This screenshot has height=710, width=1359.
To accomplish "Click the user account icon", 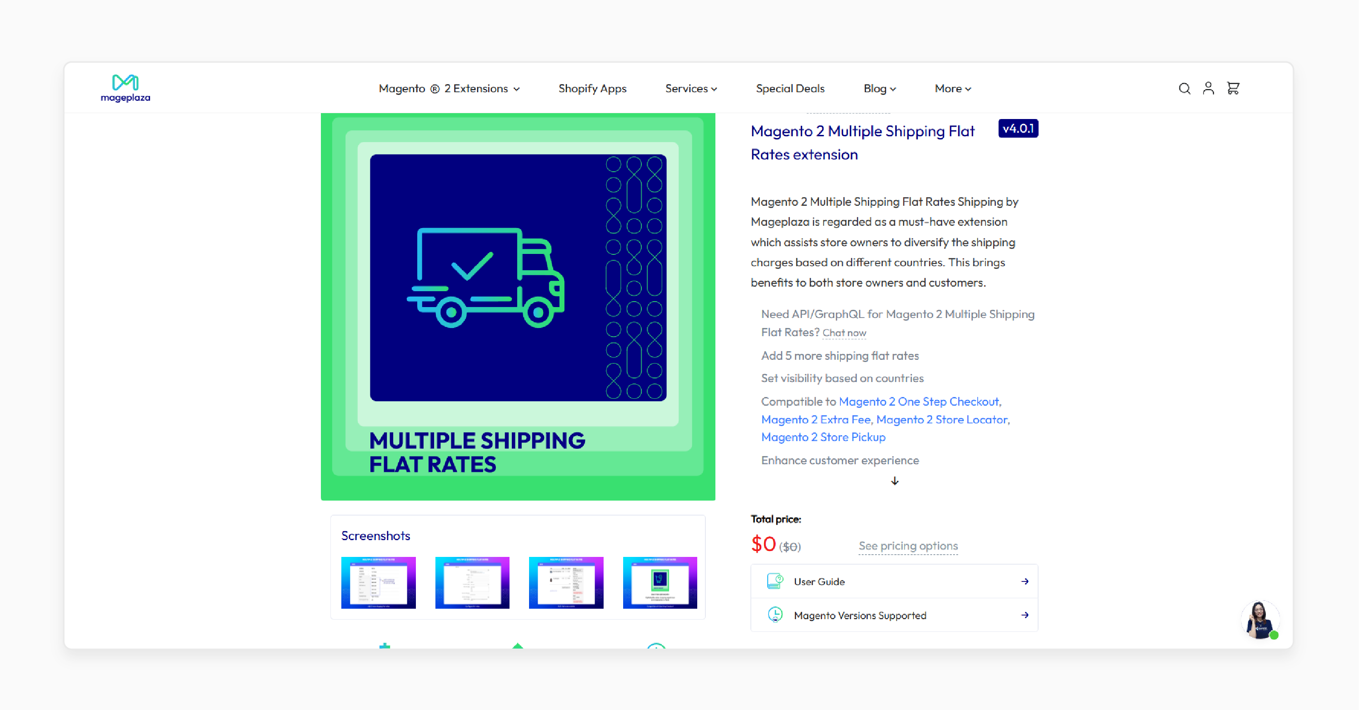I will tap(1208, 88).
